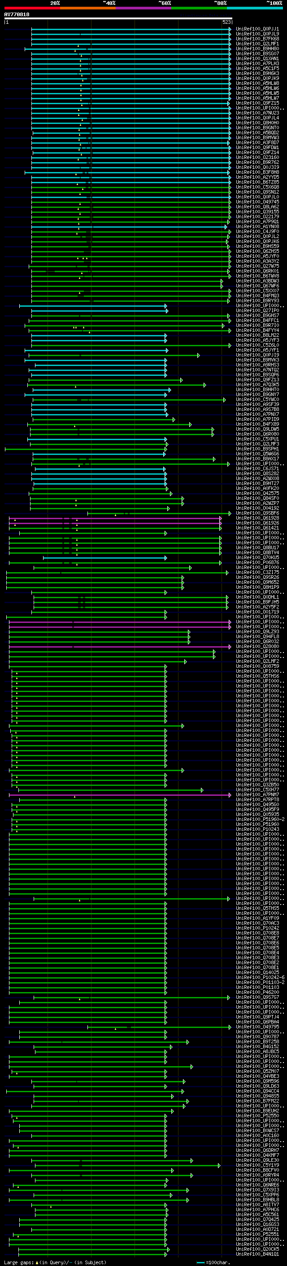Viewport: 287px width, 1266px height.
Task: Open hit UniRef100_B7FK68
Action: tap(257, 39)
